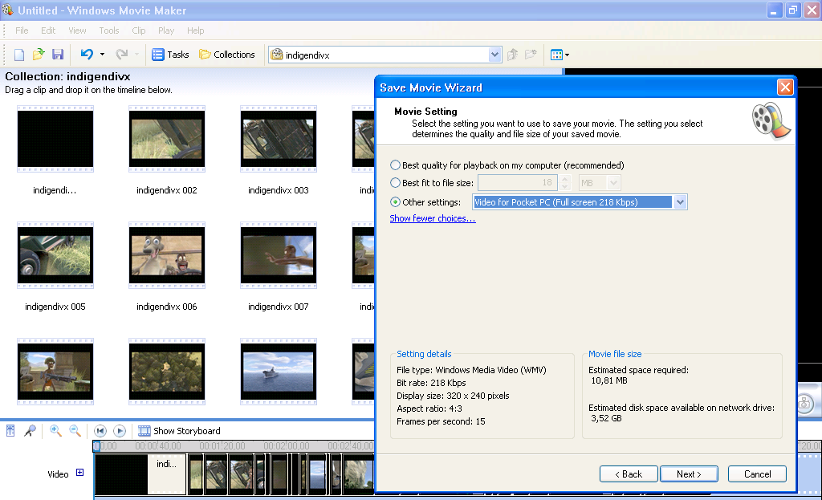The image size is (822, 500).
Task: Increase file size with spinner up arrow
Action: pos(564,179)
